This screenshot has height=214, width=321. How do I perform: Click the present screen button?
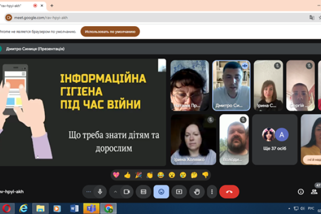179,192
